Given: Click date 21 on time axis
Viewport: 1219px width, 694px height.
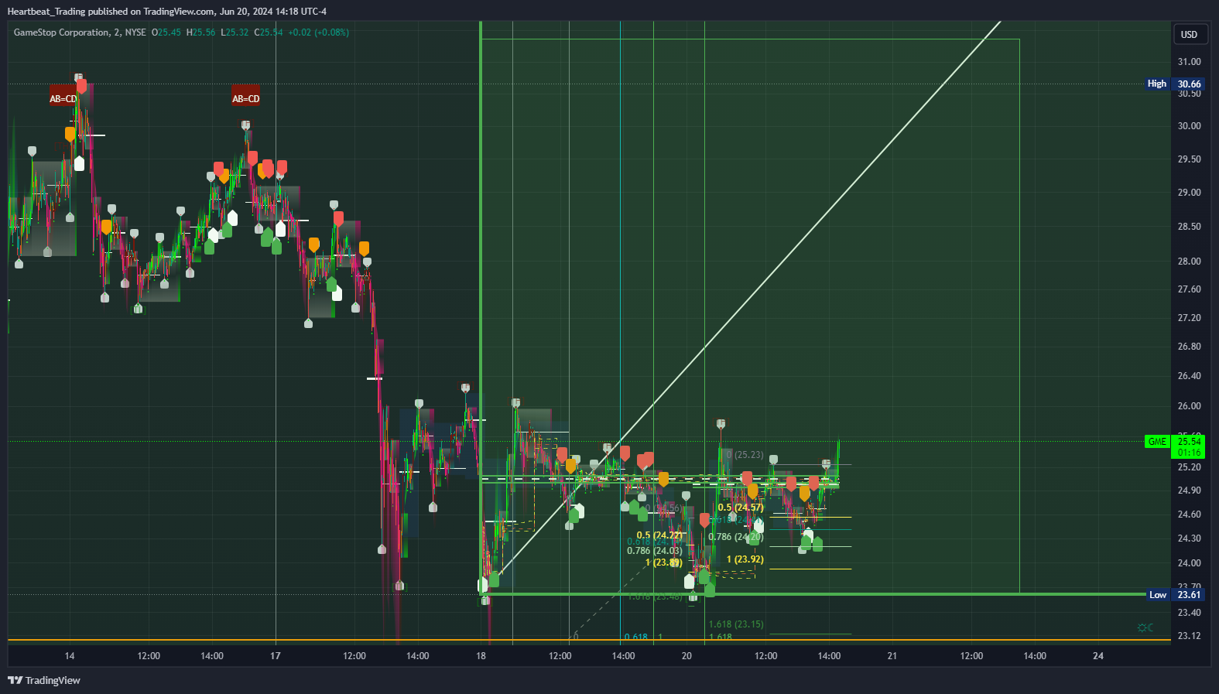Looking at the screenshot, I should pyautogui.click(x=892, y=656).
